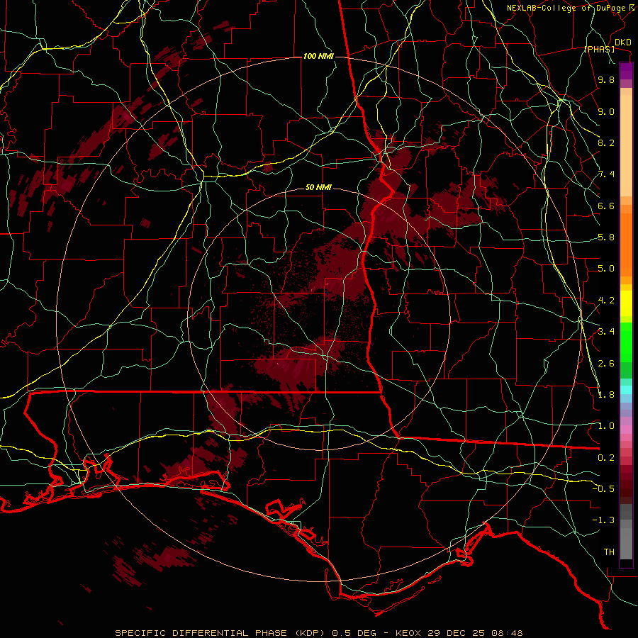Click the 2.6 scale value

click(606, 364)
